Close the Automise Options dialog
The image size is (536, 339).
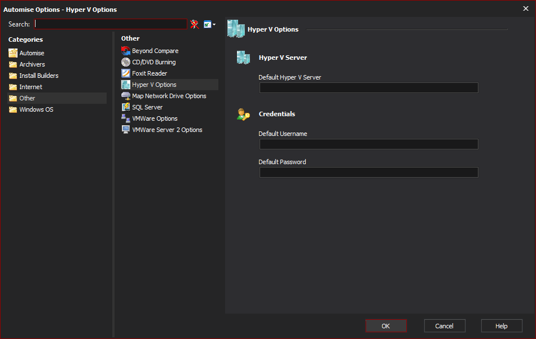[526, 8]
